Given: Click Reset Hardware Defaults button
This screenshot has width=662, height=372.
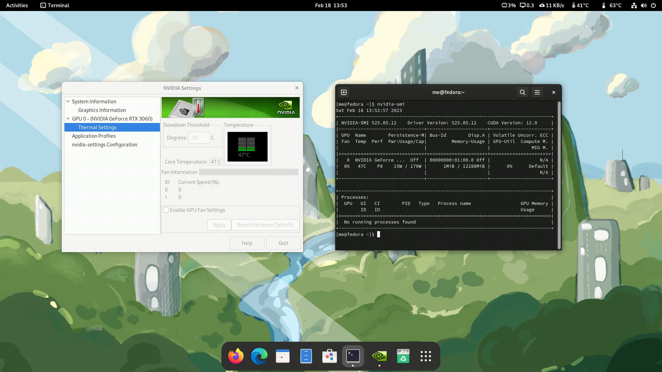Looking at the screenshot, I should tap(265, 224).
